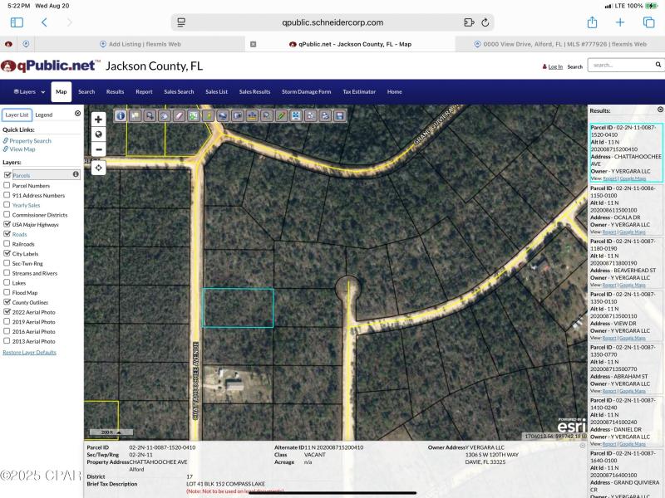
Task: Turn on 2019 Aerial Photo layer
Action: pyautogui.click(x=7, y=321)
